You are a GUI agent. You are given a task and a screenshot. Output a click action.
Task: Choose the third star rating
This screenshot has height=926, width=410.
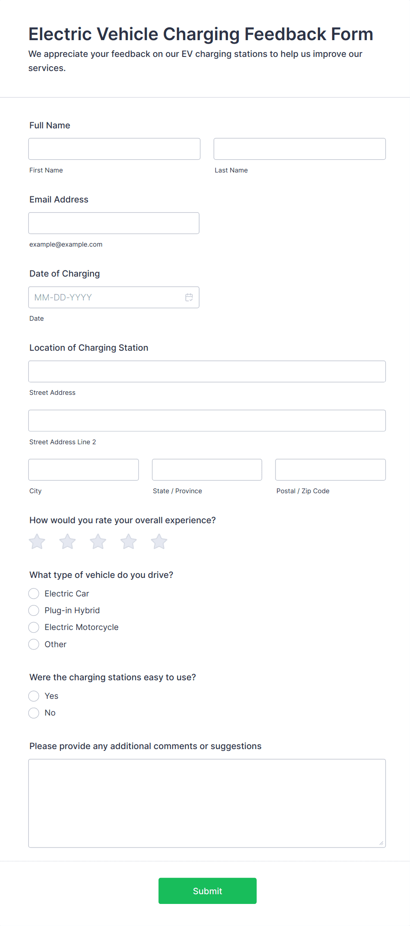pos(98,541)
